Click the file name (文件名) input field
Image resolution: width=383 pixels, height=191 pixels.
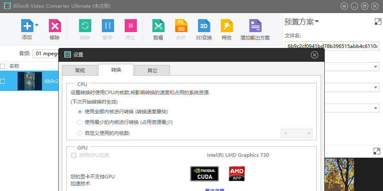[x=332, y=46]
